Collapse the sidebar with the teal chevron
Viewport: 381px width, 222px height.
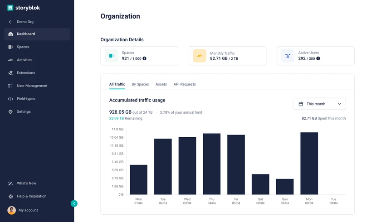(74, 203)
